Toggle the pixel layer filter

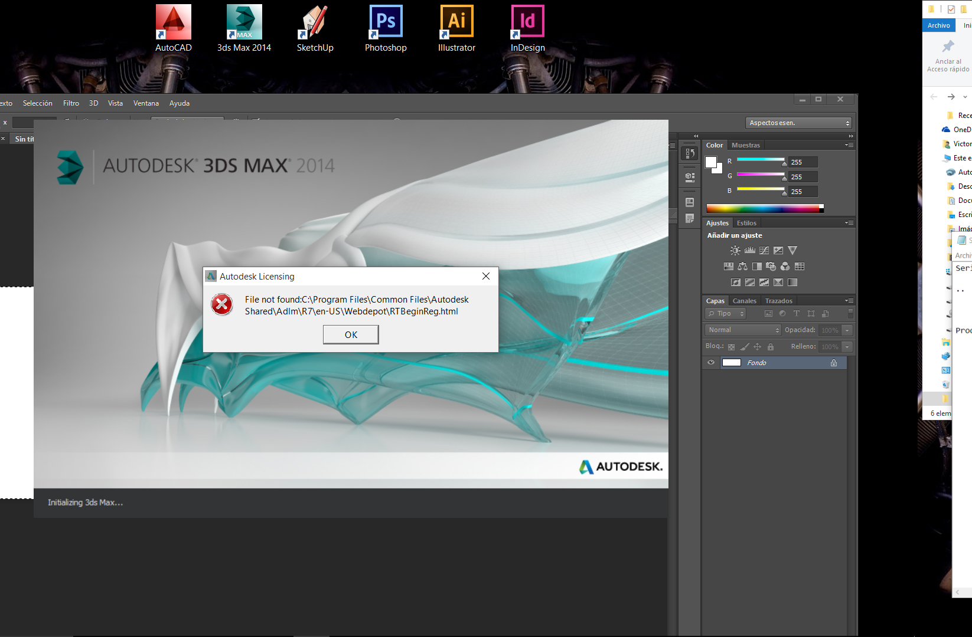tap(768, 314)
